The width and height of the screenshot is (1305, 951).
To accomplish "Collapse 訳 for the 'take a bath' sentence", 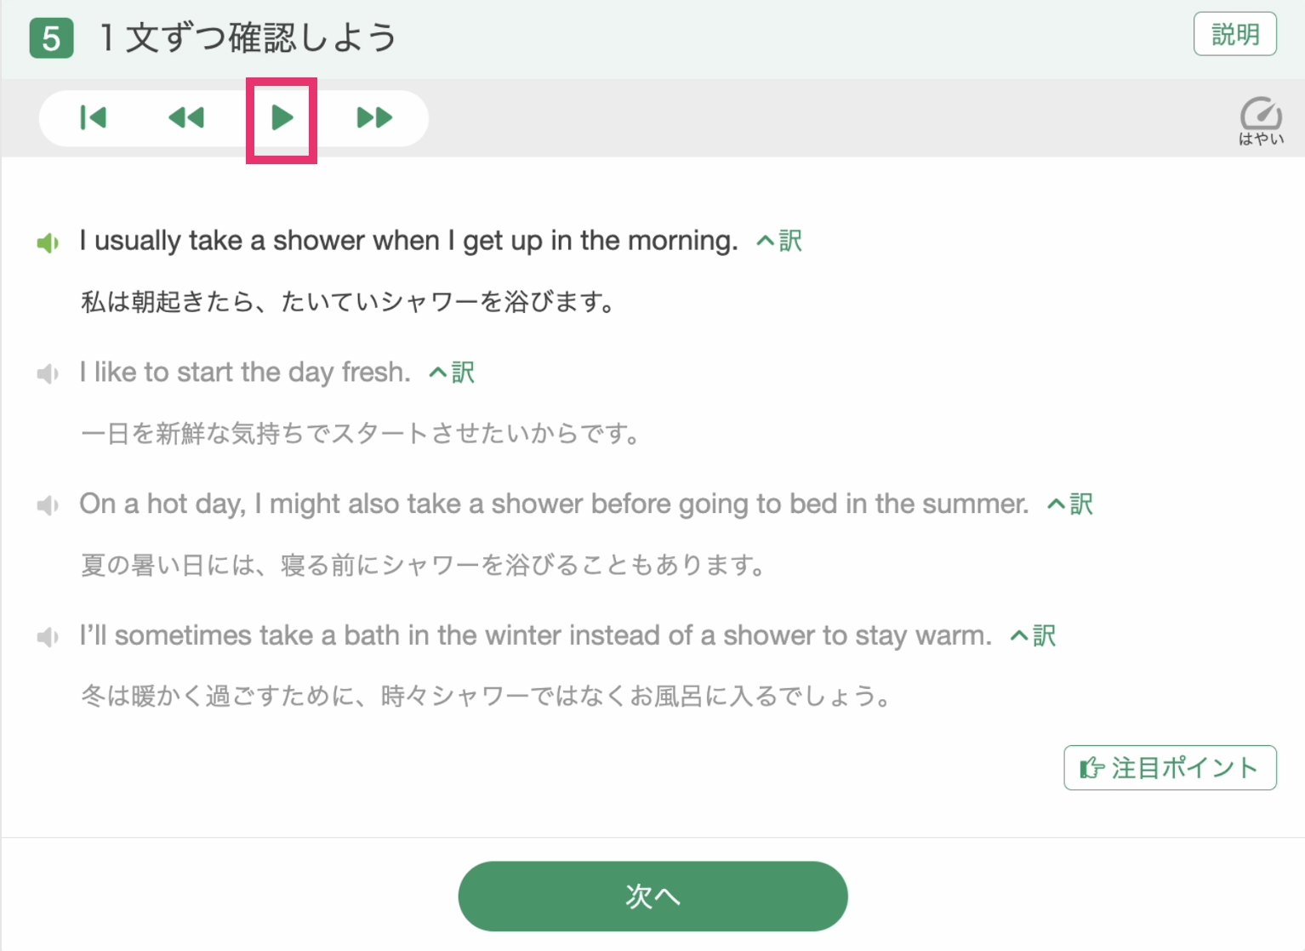I will (1033, 635).
